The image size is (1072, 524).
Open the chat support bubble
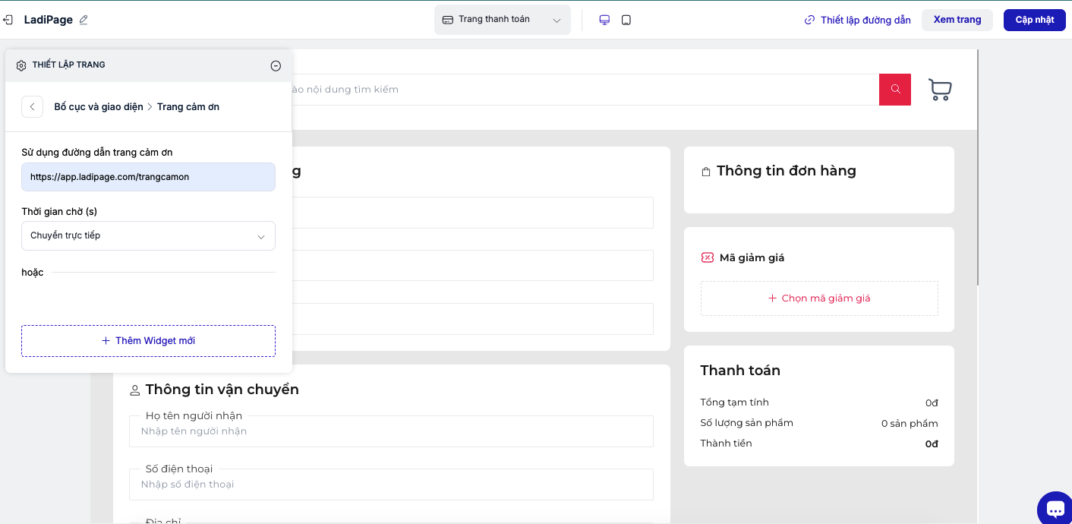click(x=1055, y=508)
